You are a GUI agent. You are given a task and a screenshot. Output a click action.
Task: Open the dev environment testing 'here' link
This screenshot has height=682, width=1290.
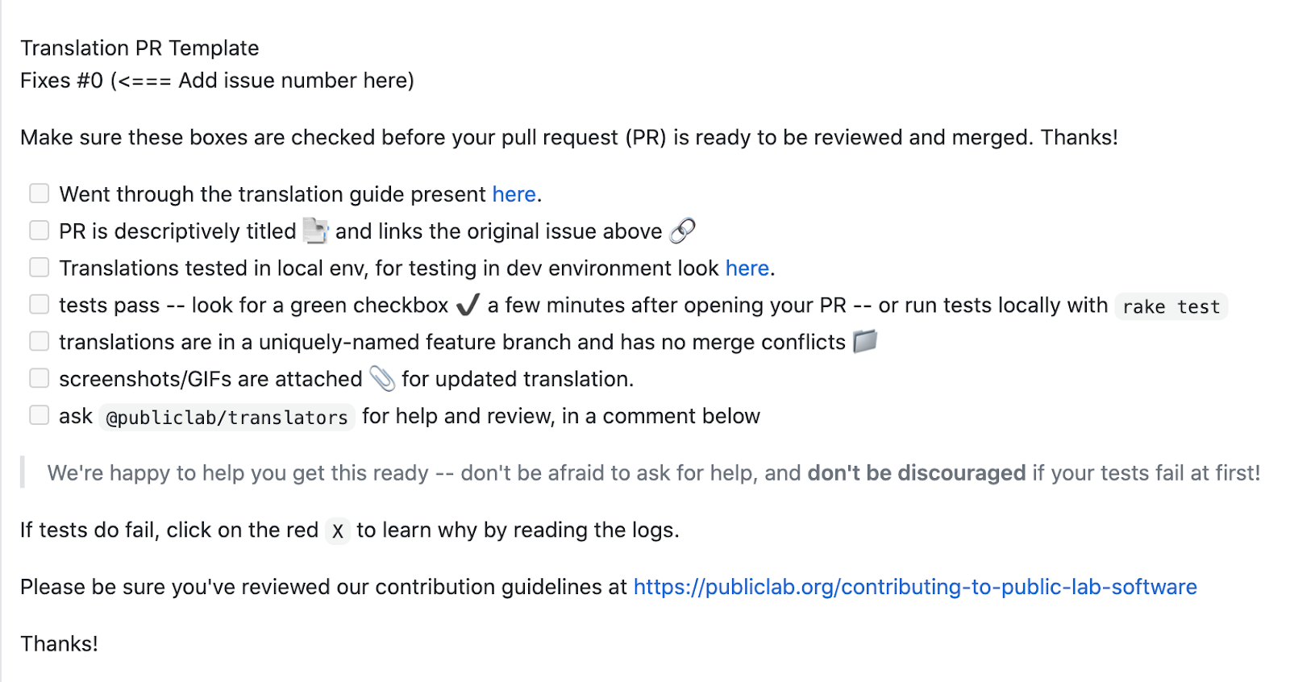point(747,268)
